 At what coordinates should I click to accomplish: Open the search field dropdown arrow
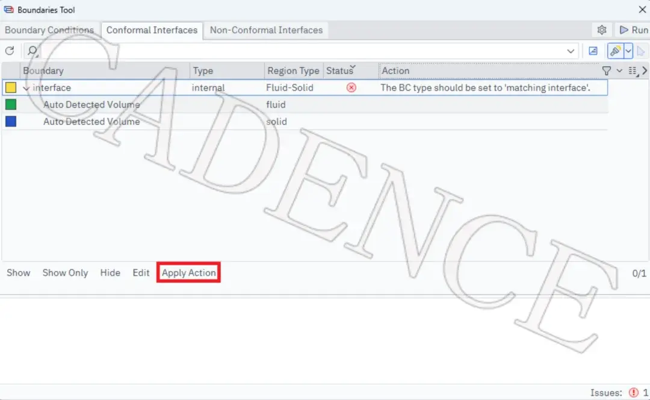571,51
